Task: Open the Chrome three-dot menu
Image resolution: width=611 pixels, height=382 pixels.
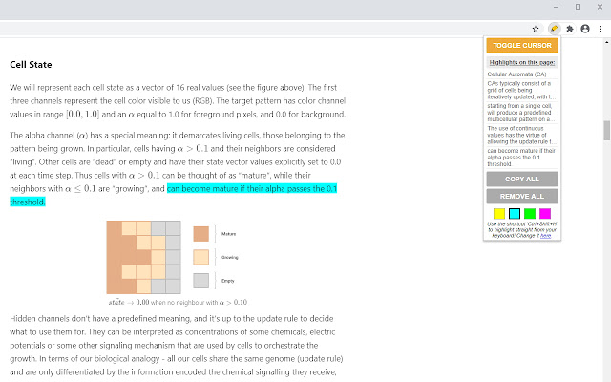Action: (x=600, y=29)
